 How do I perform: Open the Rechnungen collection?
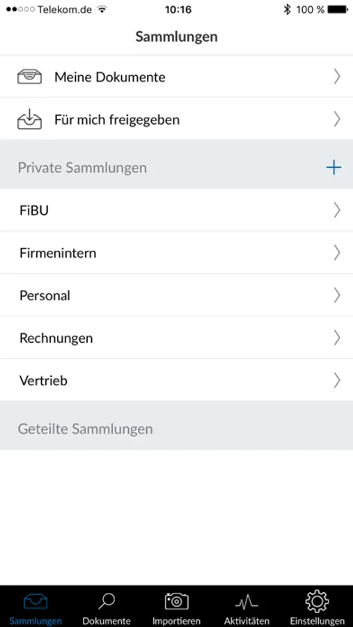[176, 339]
